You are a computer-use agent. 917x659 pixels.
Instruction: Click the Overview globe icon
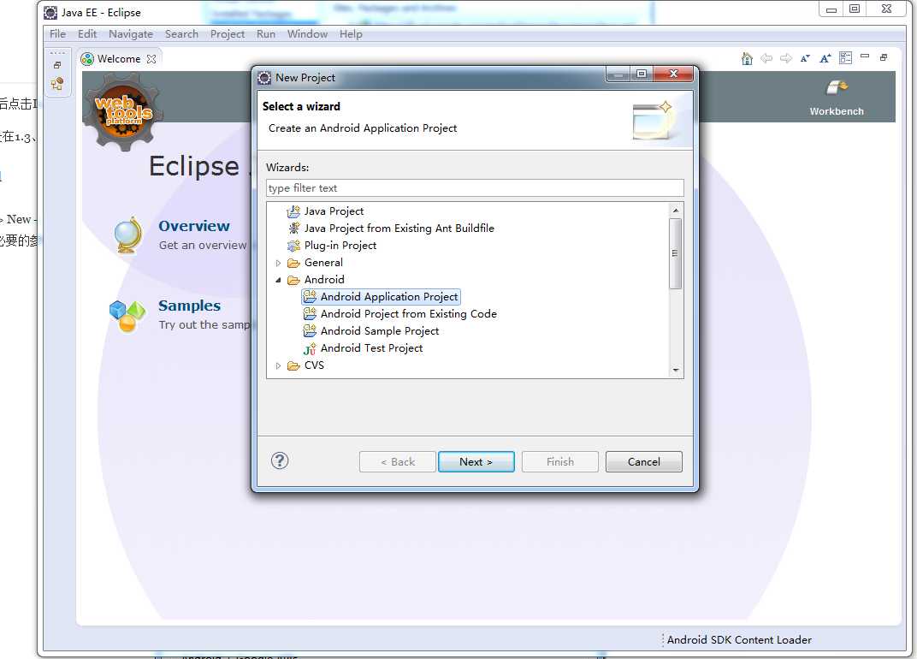point(128,235)
